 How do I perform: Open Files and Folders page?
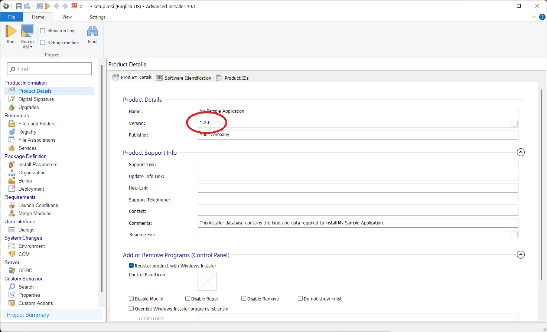[37, 124]
